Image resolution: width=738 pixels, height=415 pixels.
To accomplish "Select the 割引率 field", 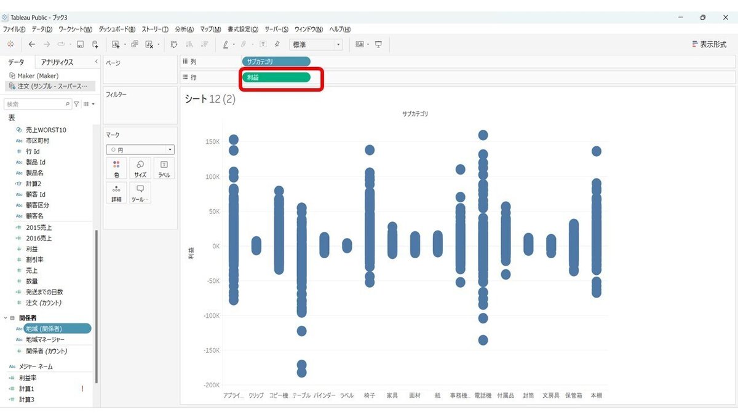I will point(34,259).
